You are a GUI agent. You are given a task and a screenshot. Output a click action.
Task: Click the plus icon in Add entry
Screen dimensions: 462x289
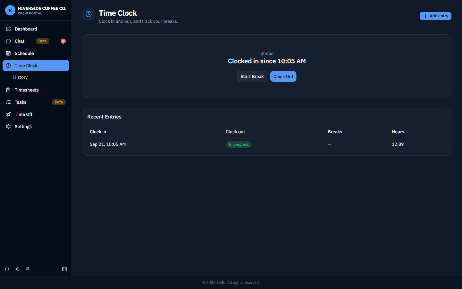click(425, 16)
